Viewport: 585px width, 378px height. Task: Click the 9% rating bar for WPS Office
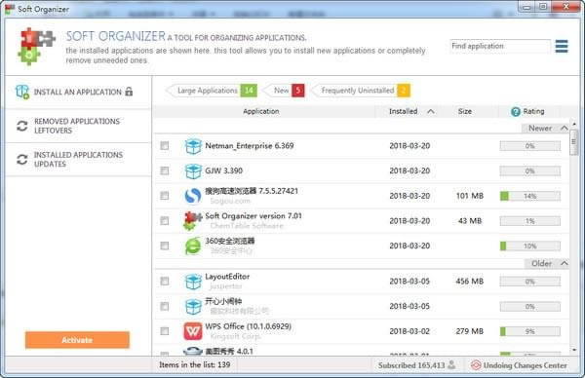coord(530,331)
